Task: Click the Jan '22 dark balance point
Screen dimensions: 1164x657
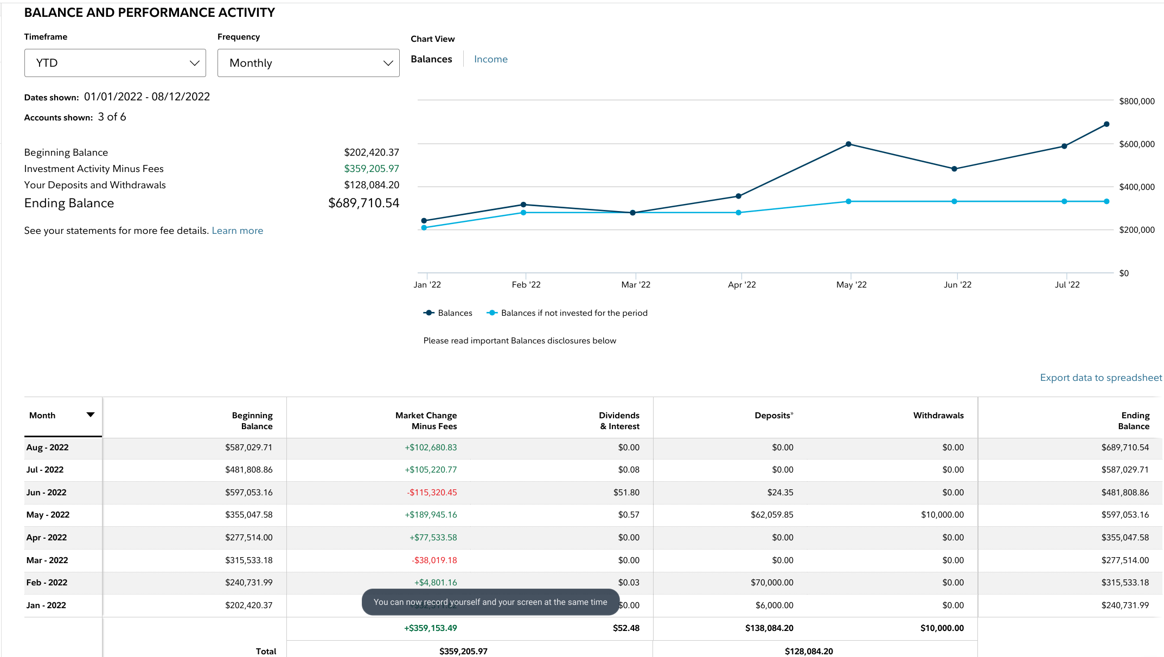Action: pos(424,221)
